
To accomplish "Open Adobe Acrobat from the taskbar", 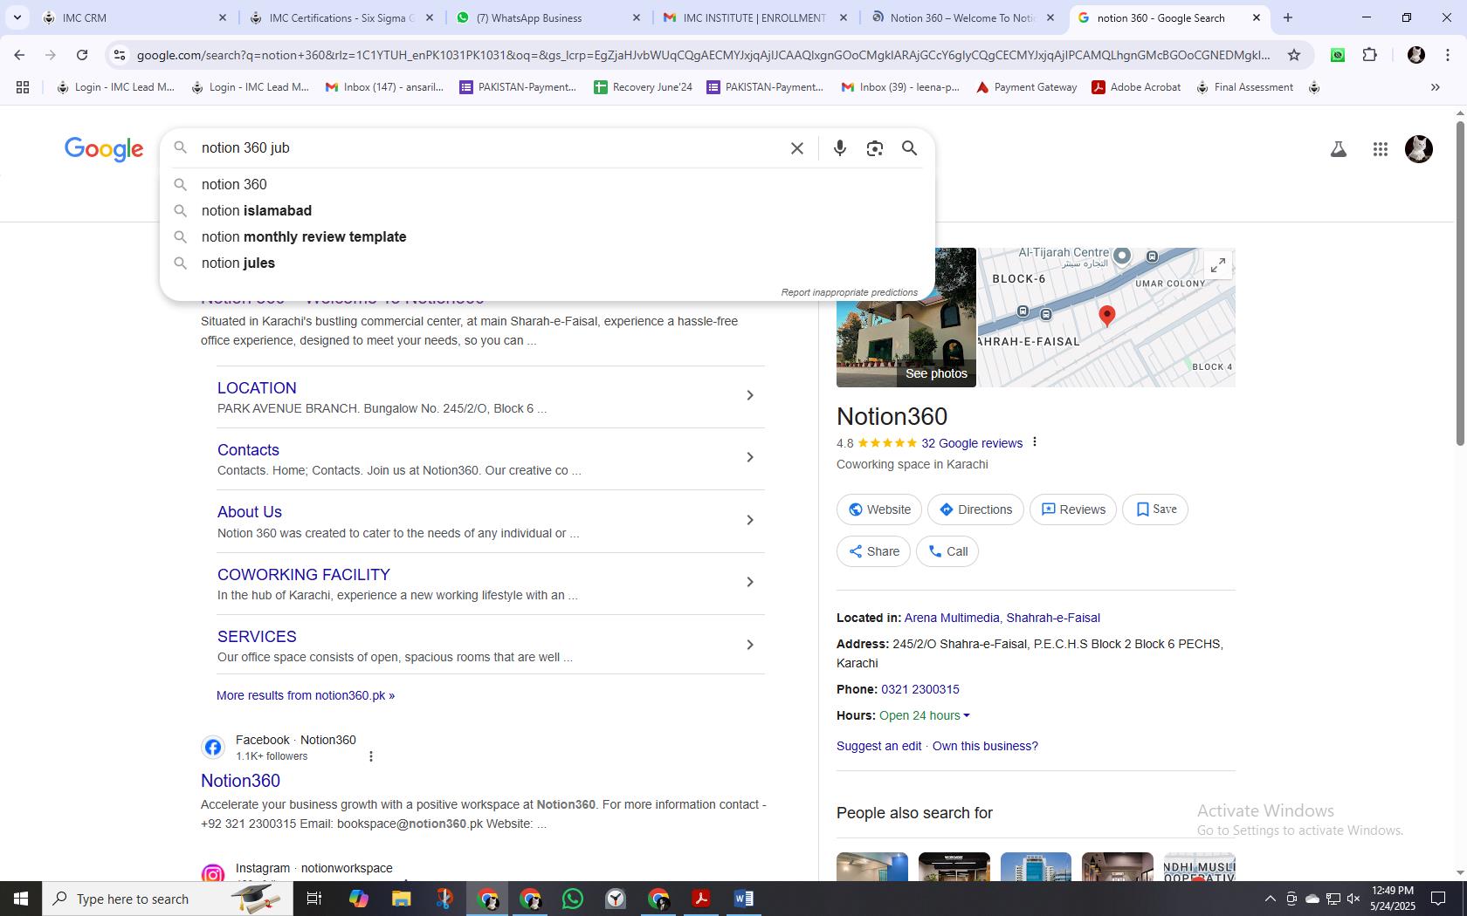I will (701, 899).
